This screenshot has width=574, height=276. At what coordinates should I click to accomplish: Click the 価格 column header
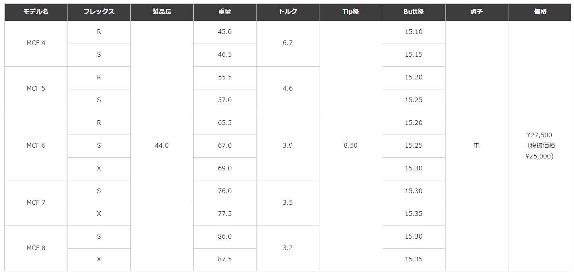pyautogui.click(x=540, y=12)
